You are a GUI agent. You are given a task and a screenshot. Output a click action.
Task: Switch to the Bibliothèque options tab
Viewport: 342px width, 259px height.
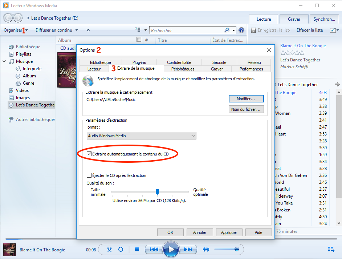[x=100, y=62]
